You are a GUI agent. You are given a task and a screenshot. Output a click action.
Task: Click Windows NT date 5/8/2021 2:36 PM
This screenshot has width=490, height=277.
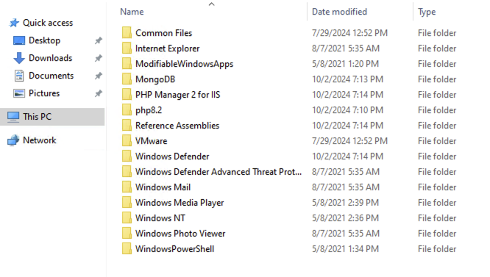coord(345,218)
